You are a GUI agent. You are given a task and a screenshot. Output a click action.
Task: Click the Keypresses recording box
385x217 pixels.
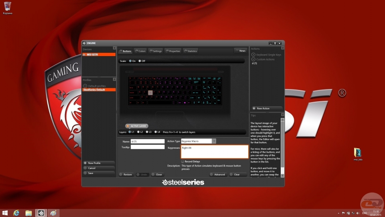(214, 151)
